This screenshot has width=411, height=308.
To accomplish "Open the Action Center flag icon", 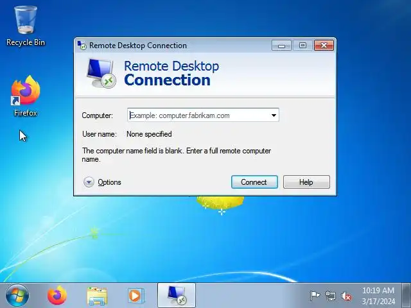I will [315, 296].
